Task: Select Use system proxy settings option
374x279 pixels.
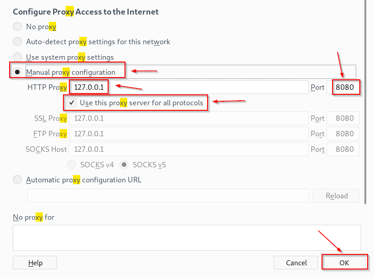Action: (17, 57)
